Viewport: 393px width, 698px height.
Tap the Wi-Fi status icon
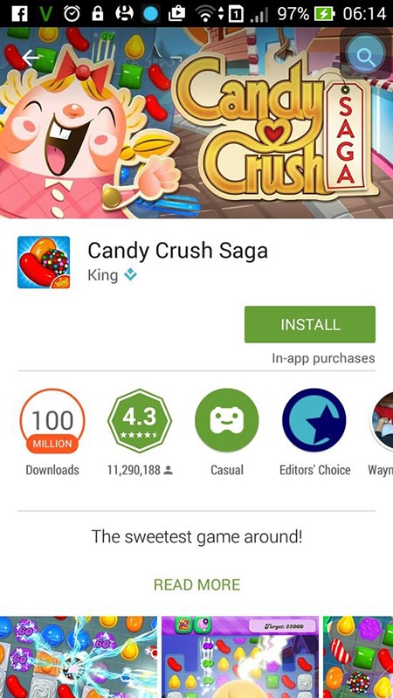pos(205,14)
